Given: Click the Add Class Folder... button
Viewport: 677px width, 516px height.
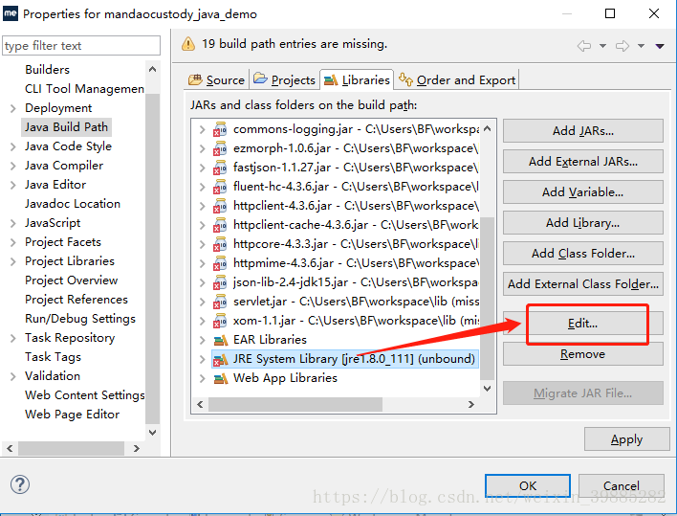Looking at the screenshot, I should (x=583, y=254).
